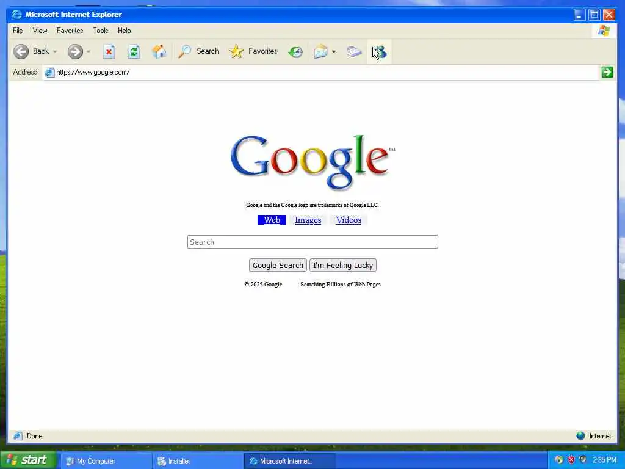This screenshot has width=625, height=469.
Task: Click Microsoft Internet Explorer taskbar button
Action: tap(289, 461)
